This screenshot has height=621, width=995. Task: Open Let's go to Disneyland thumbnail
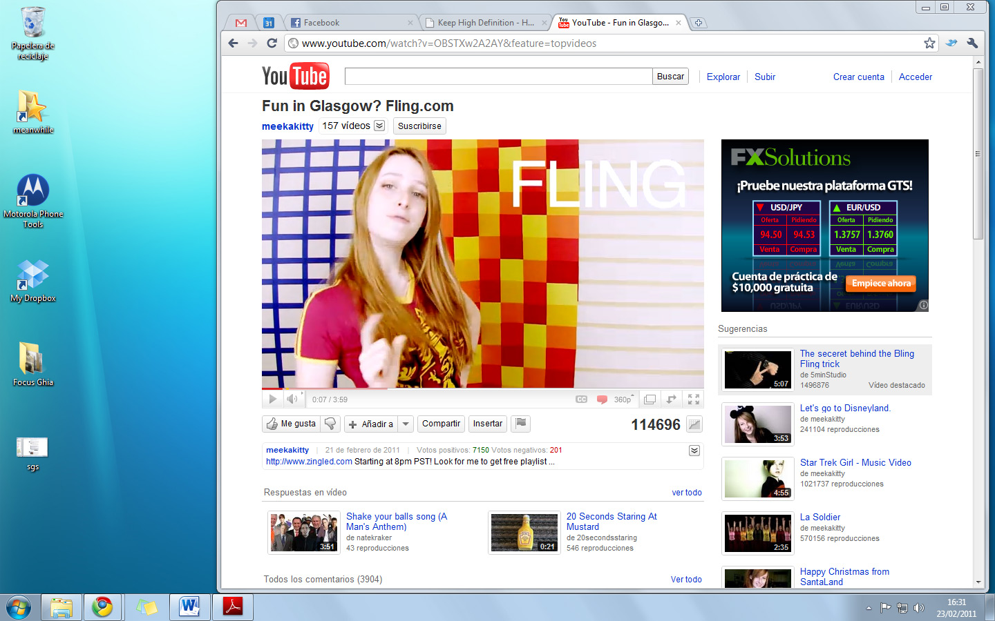pos(758,424)
